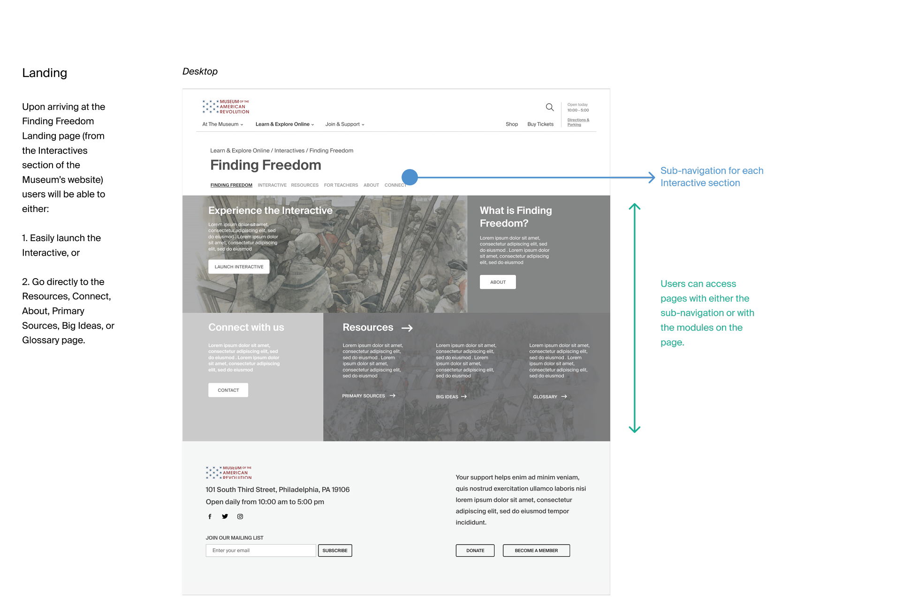Select the For Teachers sub-navigation tab

341,185
